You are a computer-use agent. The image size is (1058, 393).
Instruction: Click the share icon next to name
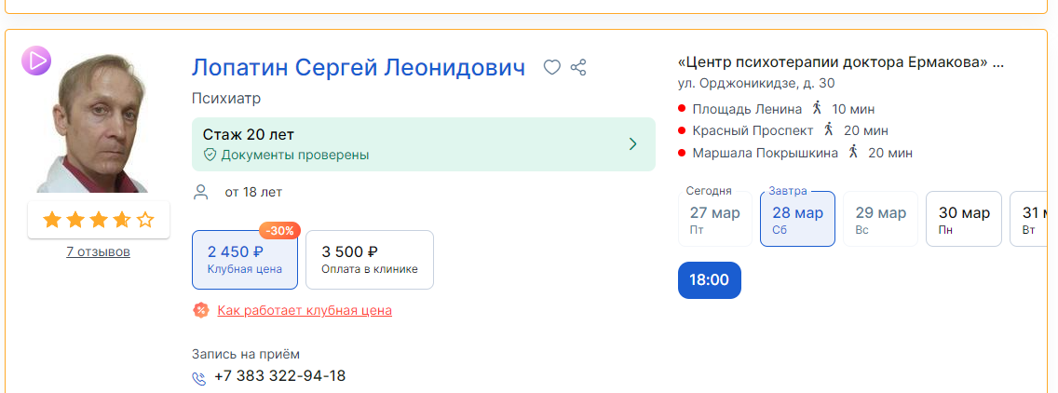pos(578,67)
